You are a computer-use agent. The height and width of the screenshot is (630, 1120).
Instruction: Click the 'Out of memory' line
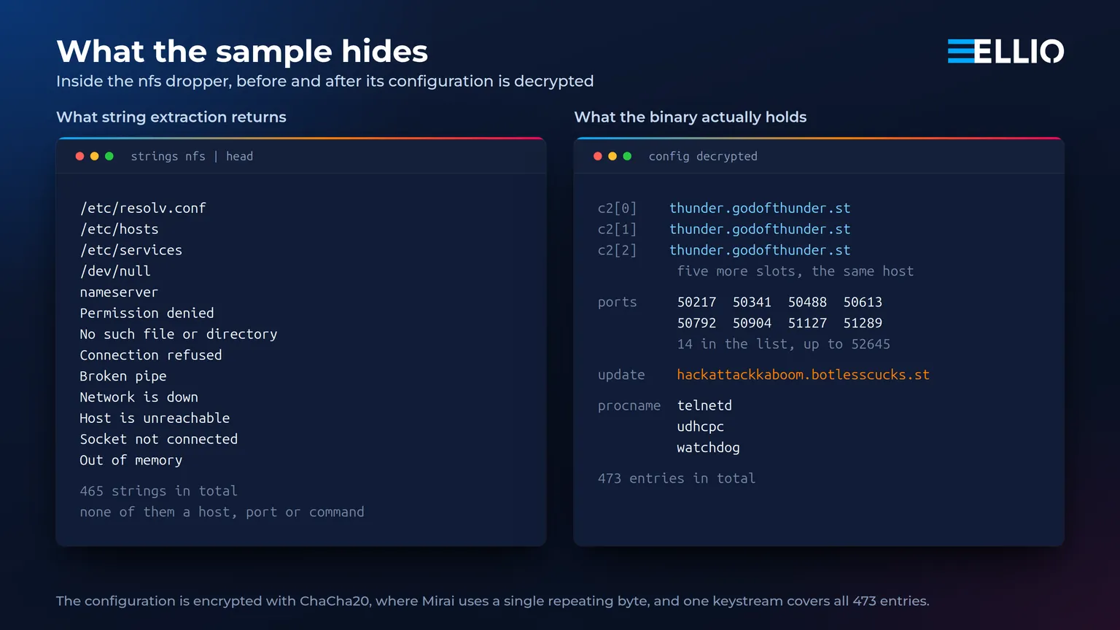click(x=131, y=460)
